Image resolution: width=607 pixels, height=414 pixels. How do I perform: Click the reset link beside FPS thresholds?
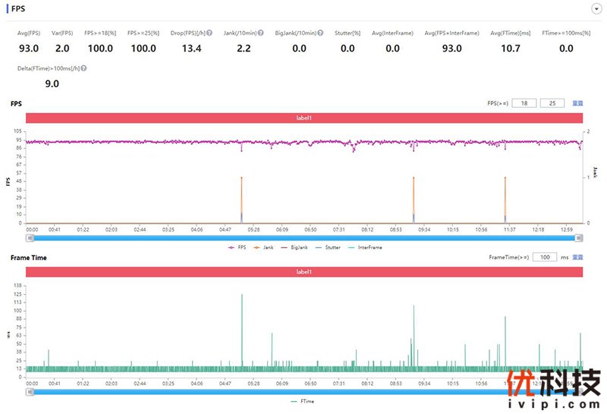coord(577,102)
